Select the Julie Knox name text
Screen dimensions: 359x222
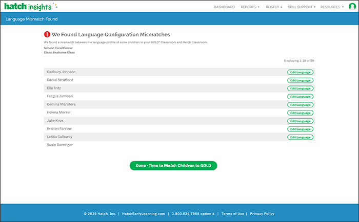(x=55, y=120)
